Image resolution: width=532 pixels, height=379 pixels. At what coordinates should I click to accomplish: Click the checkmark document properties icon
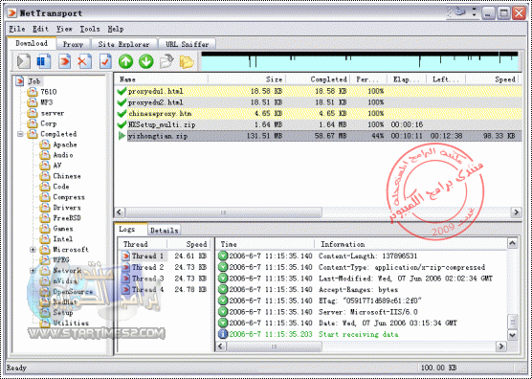pyautogui.click(x=105, y=62)
